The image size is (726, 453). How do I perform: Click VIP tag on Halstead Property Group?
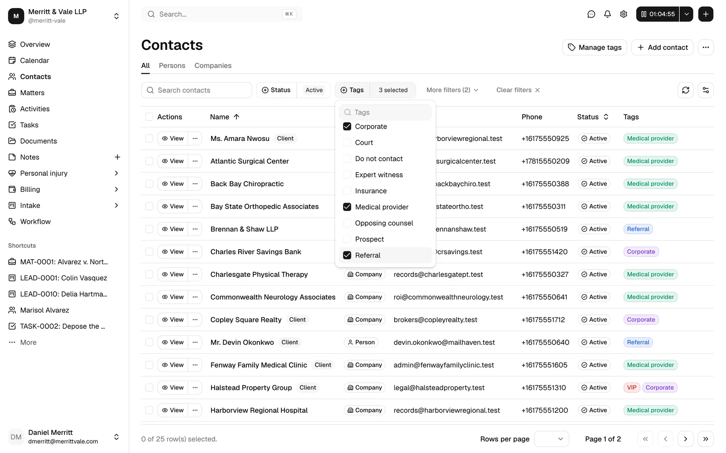[632, 388]
